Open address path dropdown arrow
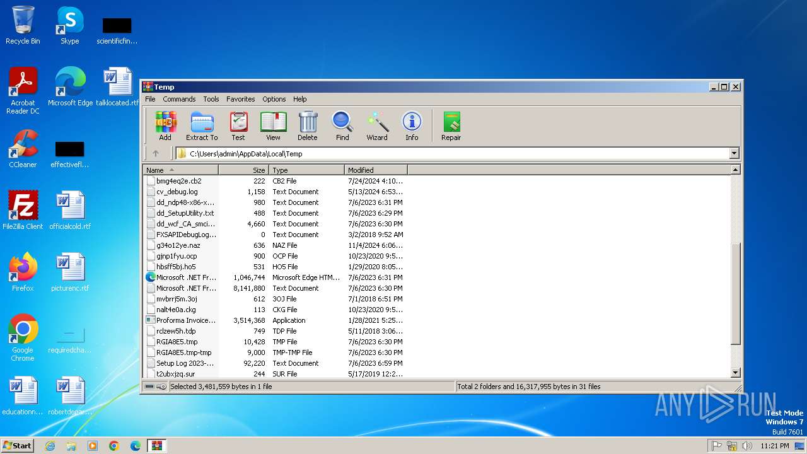Viewport: 807px width, 454px height. coord(734,153)
